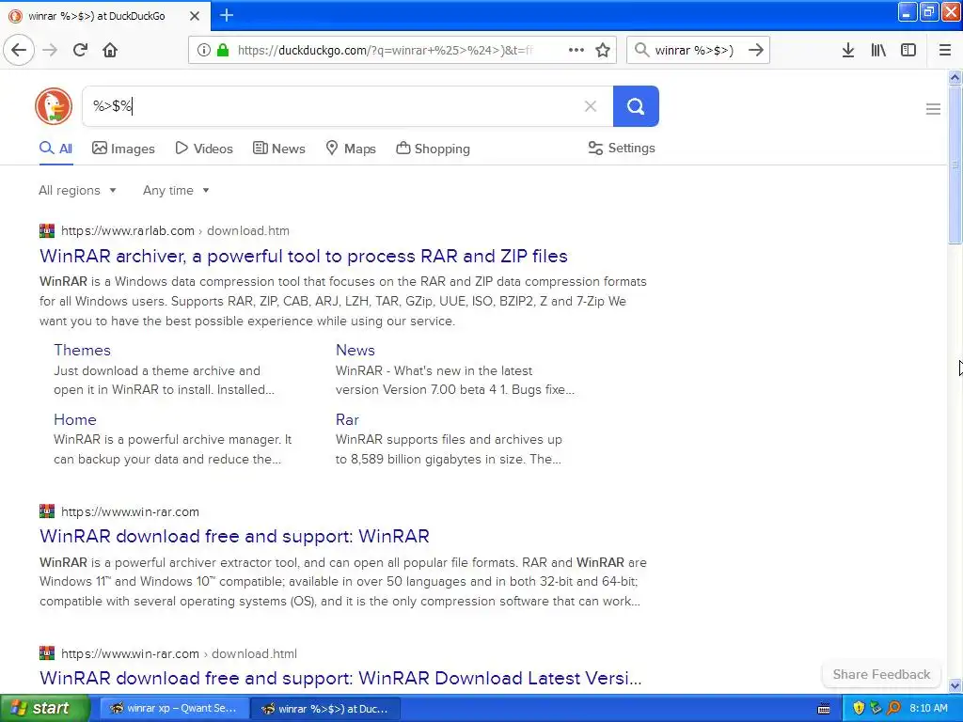
Task: Switch to Qwant Search taskbar window
Action: (174, 708)
